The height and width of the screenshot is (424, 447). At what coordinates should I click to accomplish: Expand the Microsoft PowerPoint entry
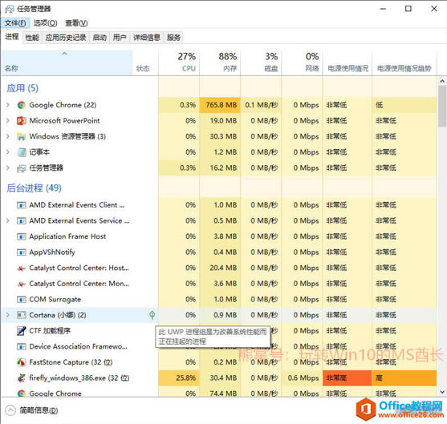(8, 121)
